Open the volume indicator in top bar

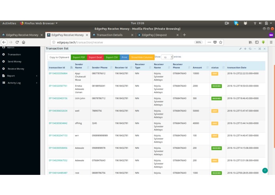point(260,23)
